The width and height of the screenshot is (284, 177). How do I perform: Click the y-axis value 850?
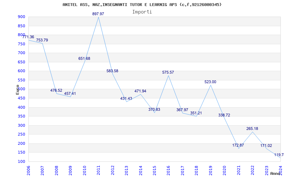tap(21, 26)
